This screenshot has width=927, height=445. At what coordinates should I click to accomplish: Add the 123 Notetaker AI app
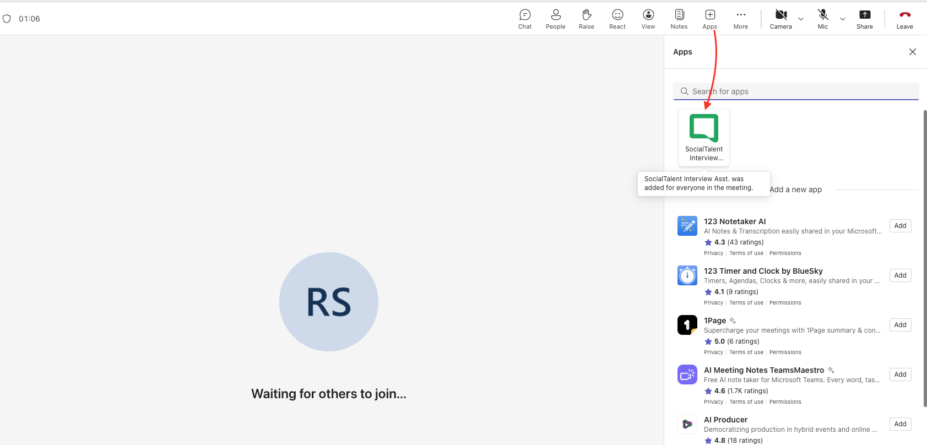[900, 226]
